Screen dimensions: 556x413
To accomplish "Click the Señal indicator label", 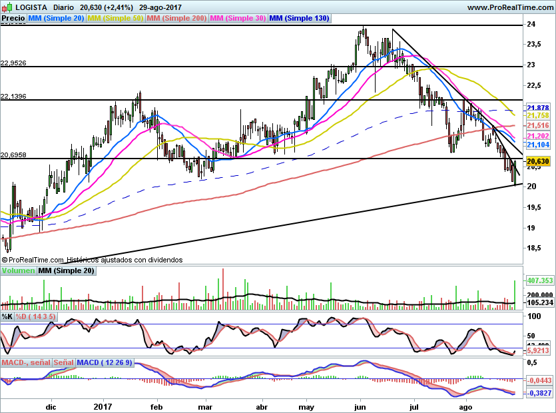I will coord(63,362).
